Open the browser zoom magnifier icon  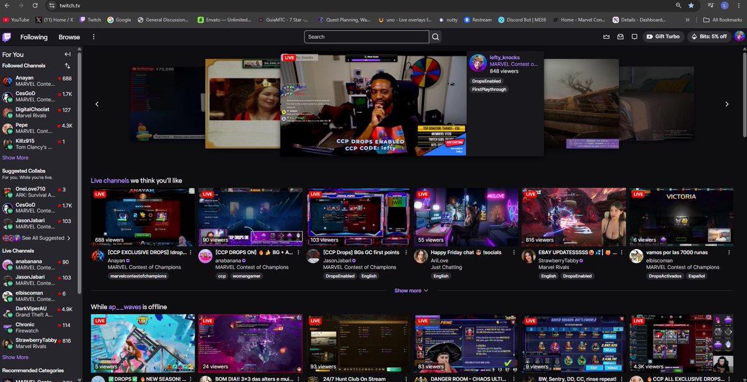[x=677, y=5]
